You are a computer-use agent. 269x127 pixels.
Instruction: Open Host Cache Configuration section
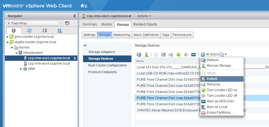(107, 66)
